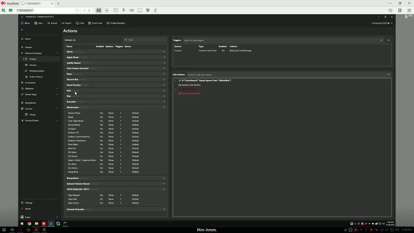The height and width of the screenshot is (233, 414).
Task: Select Queues in the sidebar
Action: [x=33, y=65]
